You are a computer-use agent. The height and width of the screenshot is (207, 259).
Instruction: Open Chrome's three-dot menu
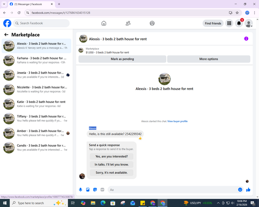(254, 13)
